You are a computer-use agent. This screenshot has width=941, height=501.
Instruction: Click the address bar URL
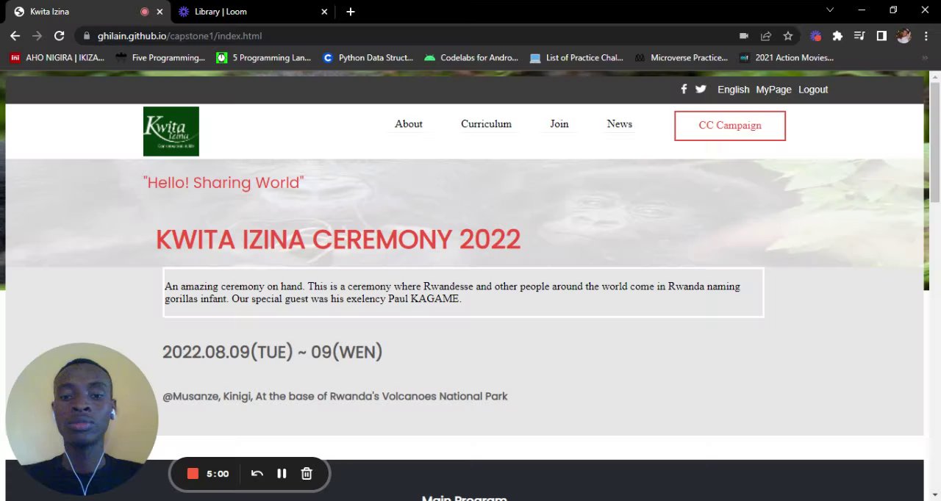(x=179, y=35)
